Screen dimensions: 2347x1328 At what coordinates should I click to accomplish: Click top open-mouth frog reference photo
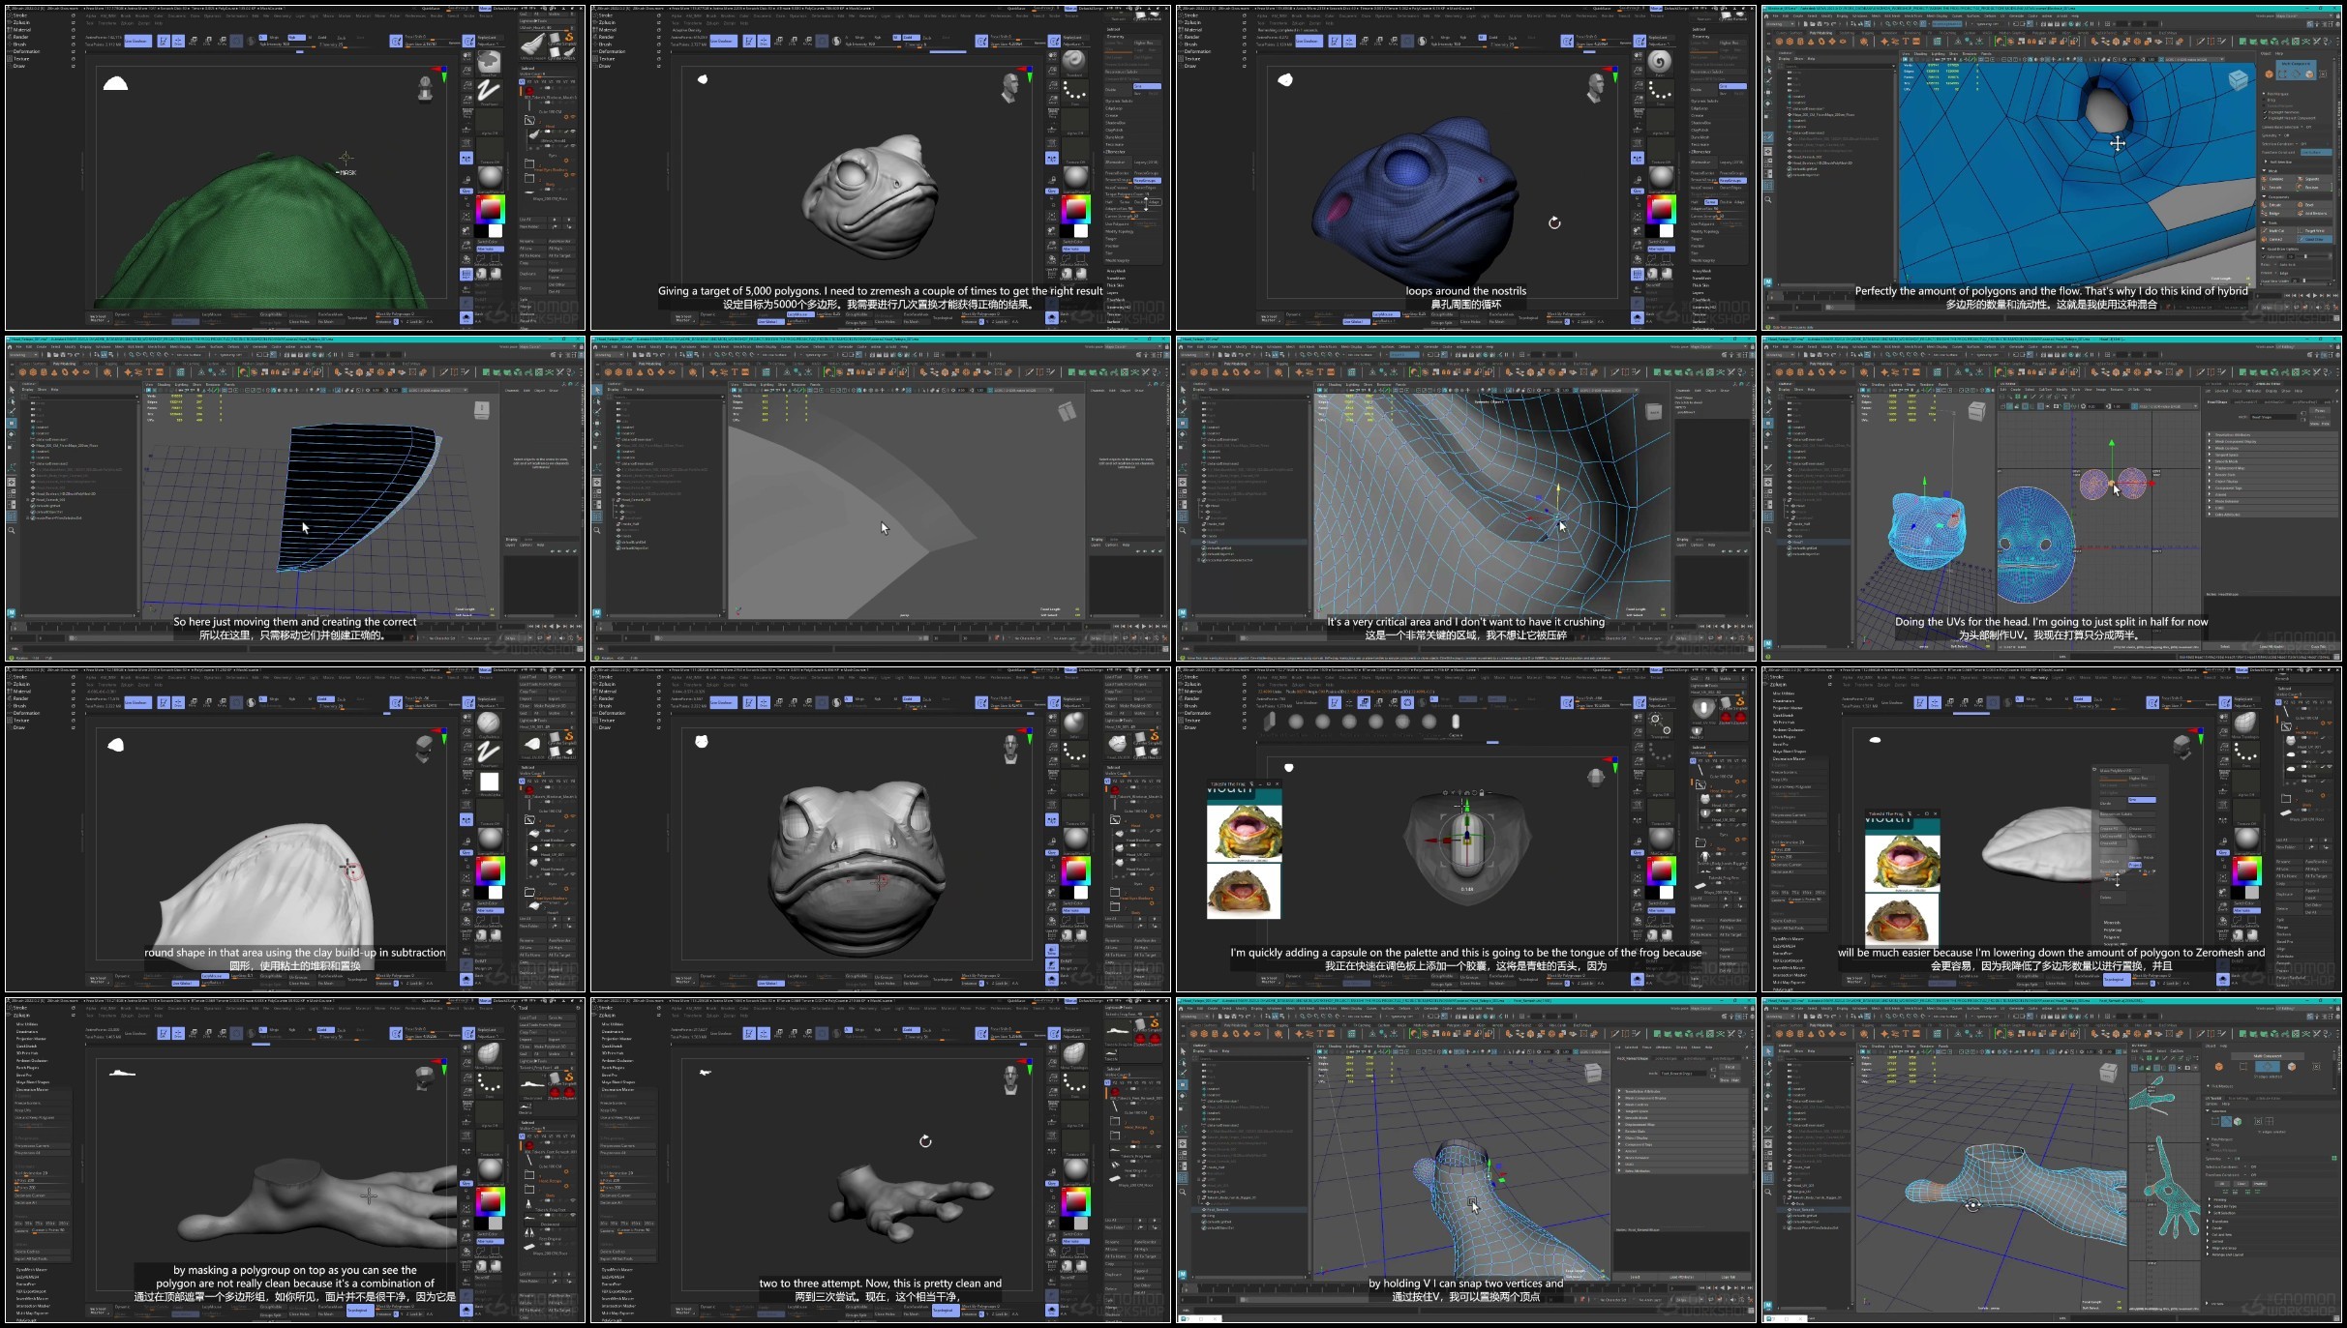[1244, 831]
